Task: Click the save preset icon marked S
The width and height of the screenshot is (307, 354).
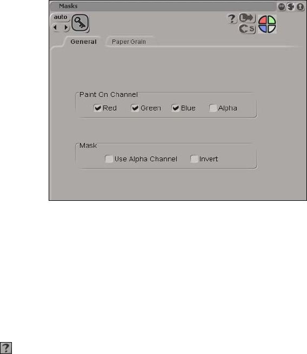Action: (x=247, y=29)
